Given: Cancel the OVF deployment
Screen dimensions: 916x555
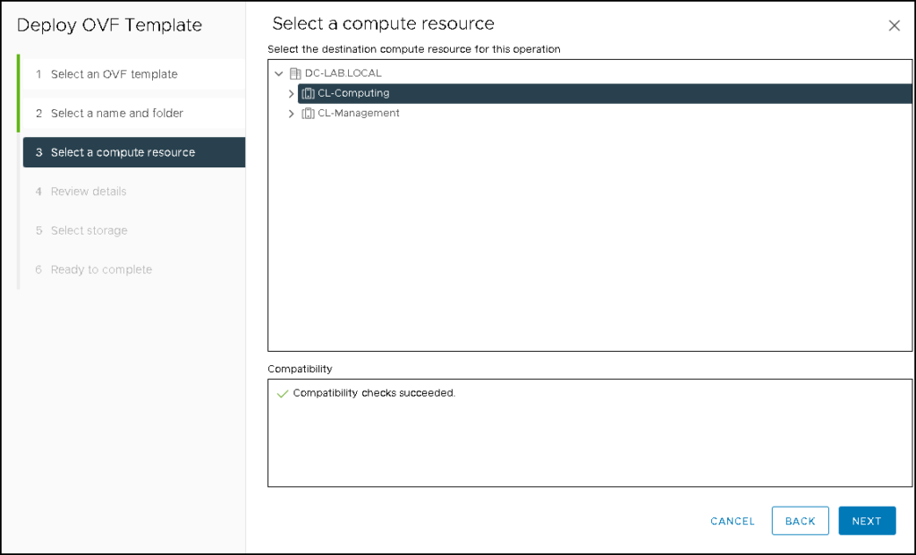Looking at the screenshot, I should [733, 521].
